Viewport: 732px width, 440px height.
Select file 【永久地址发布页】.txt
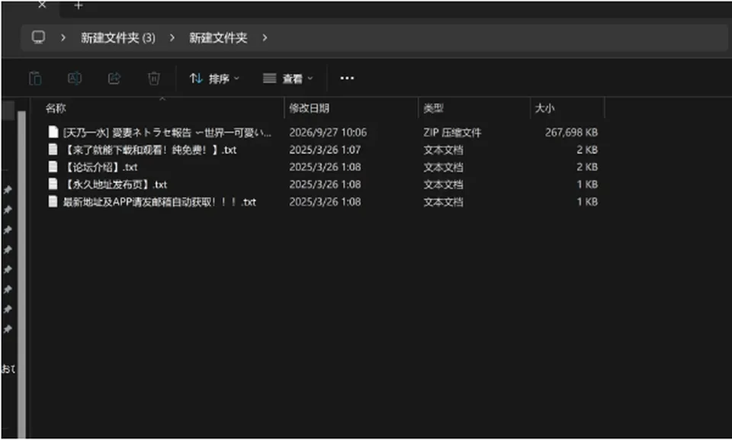tap(114, 185)
